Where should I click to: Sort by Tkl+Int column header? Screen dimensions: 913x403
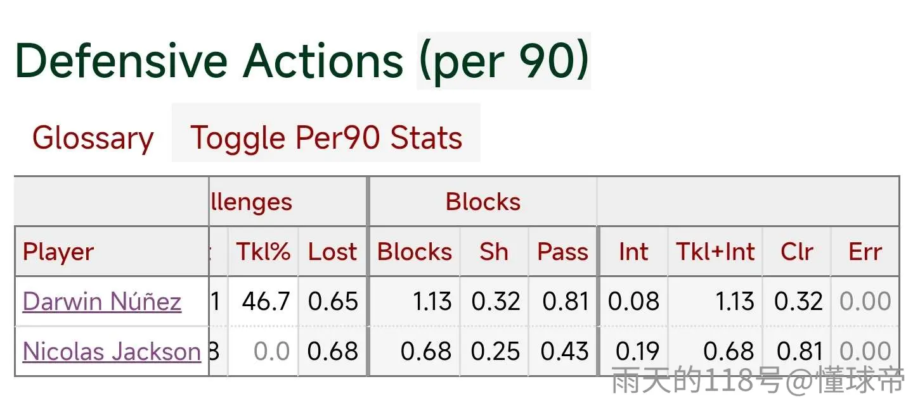pyautogui.click(x=715, y=252)
